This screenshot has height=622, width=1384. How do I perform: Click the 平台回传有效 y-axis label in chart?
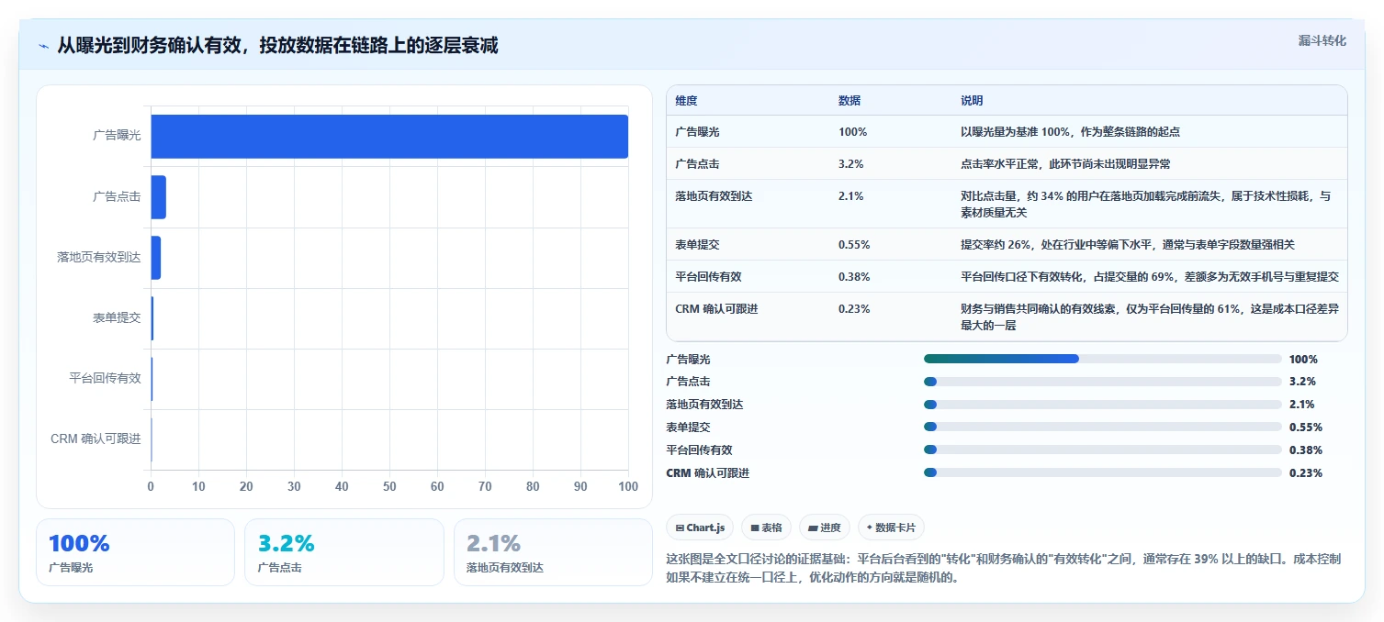pos(105,378)
